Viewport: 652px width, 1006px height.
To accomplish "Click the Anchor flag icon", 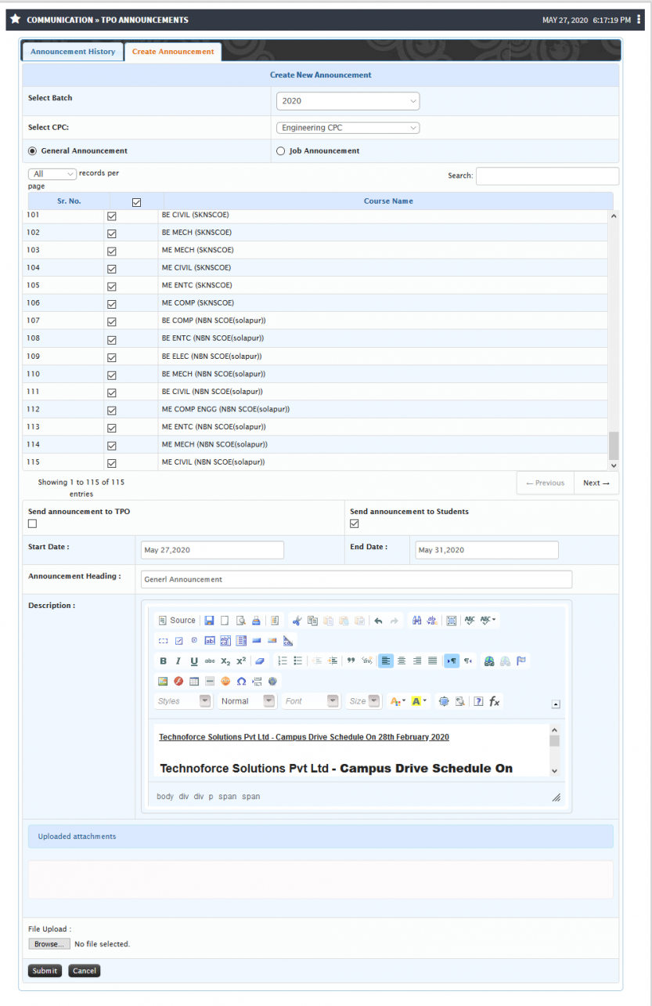I will pyautogui.click(x=521, y=661).
